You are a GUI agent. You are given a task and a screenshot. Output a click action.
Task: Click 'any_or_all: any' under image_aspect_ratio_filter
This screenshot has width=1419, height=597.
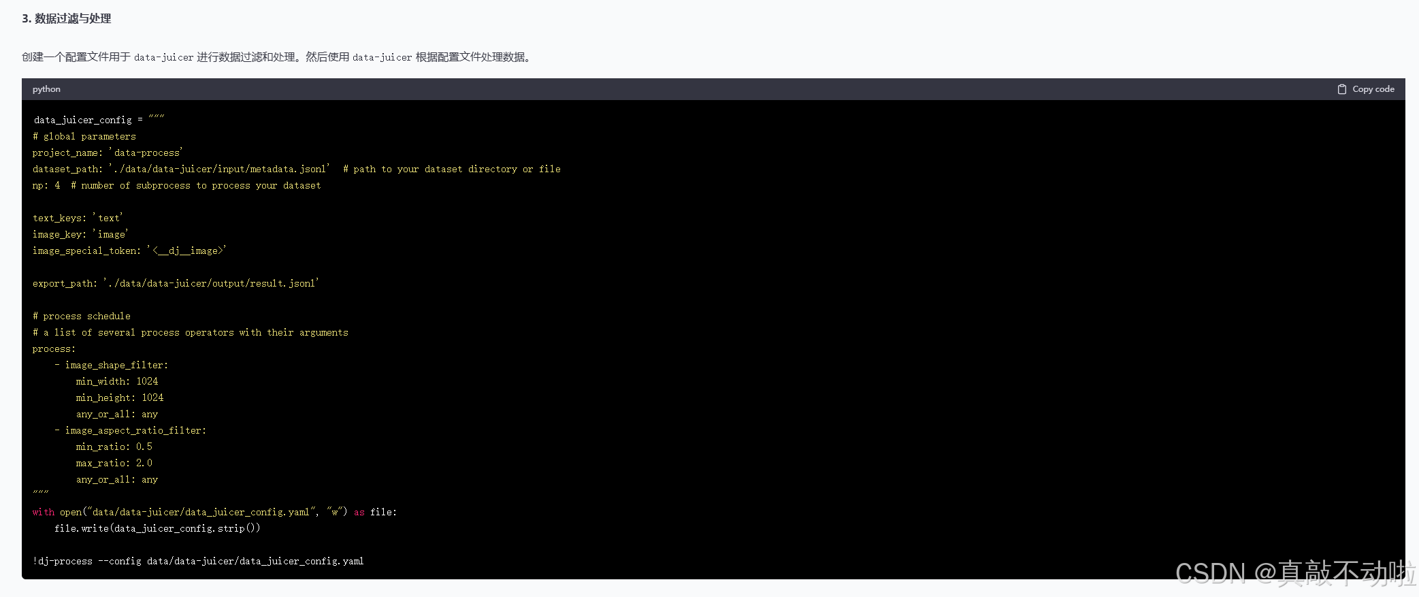click(117, 479)
